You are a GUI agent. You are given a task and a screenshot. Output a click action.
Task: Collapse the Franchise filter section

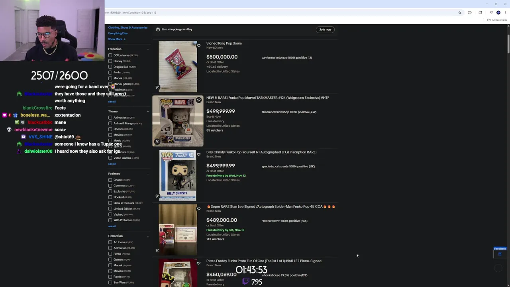point(147,49)
